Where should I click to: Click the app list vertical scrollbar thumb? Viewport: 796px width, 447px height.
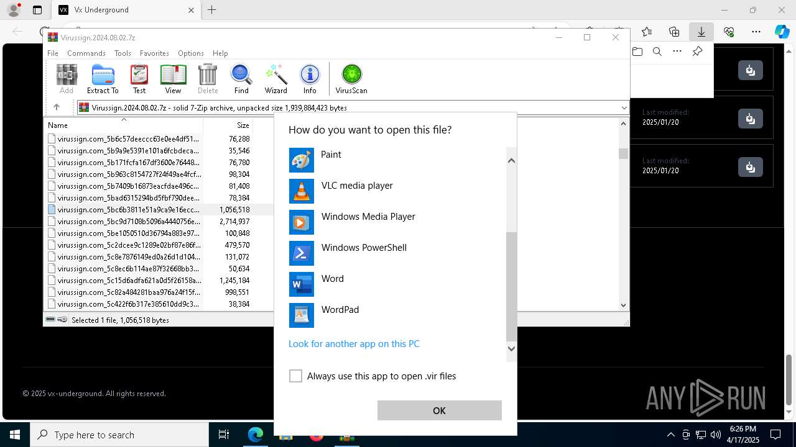511,286
